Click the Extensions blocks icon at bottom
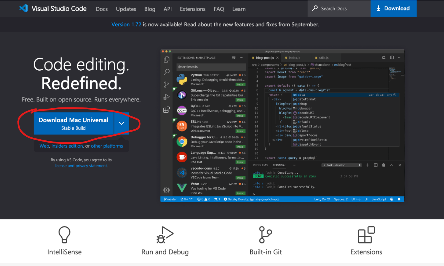 tap(366, 235)
